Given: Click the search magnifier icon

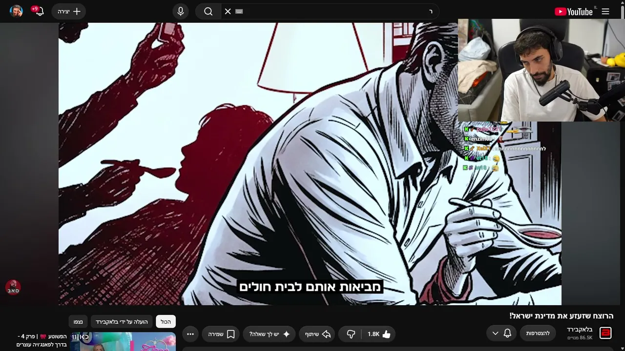Looking at the screenshot, I should pyautogui.click(x=208, y=11).
